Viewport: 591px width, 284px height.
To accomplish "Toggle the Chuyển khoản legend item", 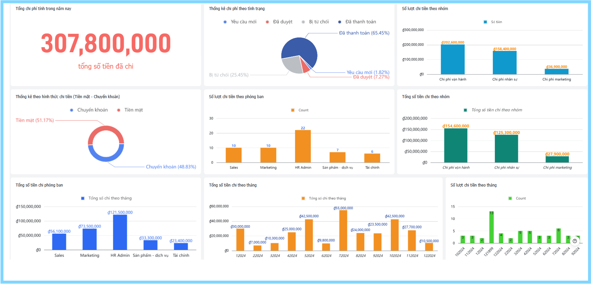I will [x=89, y=110].
